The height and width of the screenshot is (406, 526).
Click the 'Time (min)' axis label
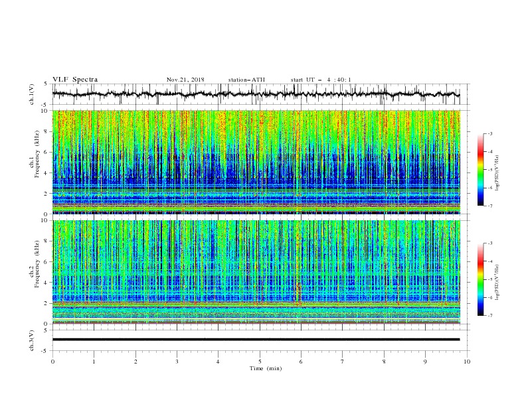pos(266,368)
